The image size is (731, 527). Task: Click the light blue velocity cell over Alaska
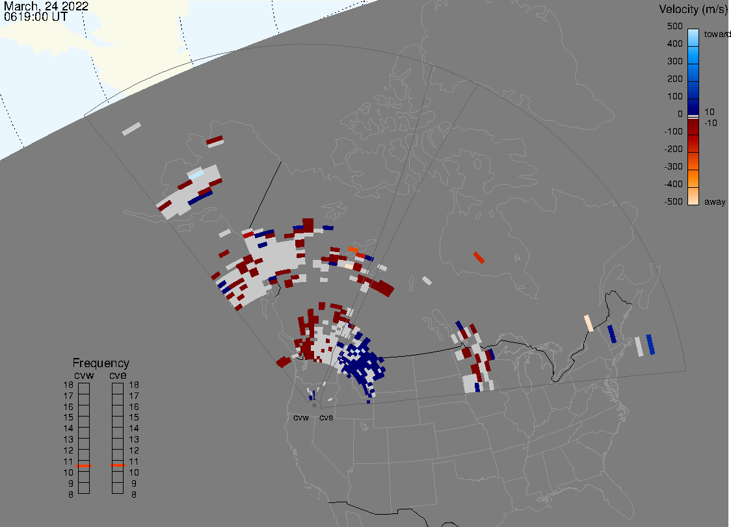pos(196,175)
